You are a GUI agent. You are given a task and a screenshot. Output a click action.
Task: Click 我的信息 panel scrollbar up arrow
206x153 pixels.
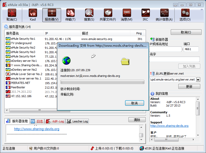tap(198, 99)
